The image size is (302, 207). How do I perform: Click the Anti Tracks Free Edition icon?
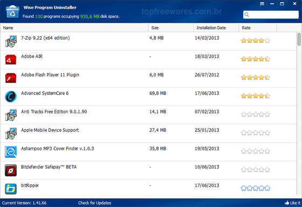click(x=11, y=115)
